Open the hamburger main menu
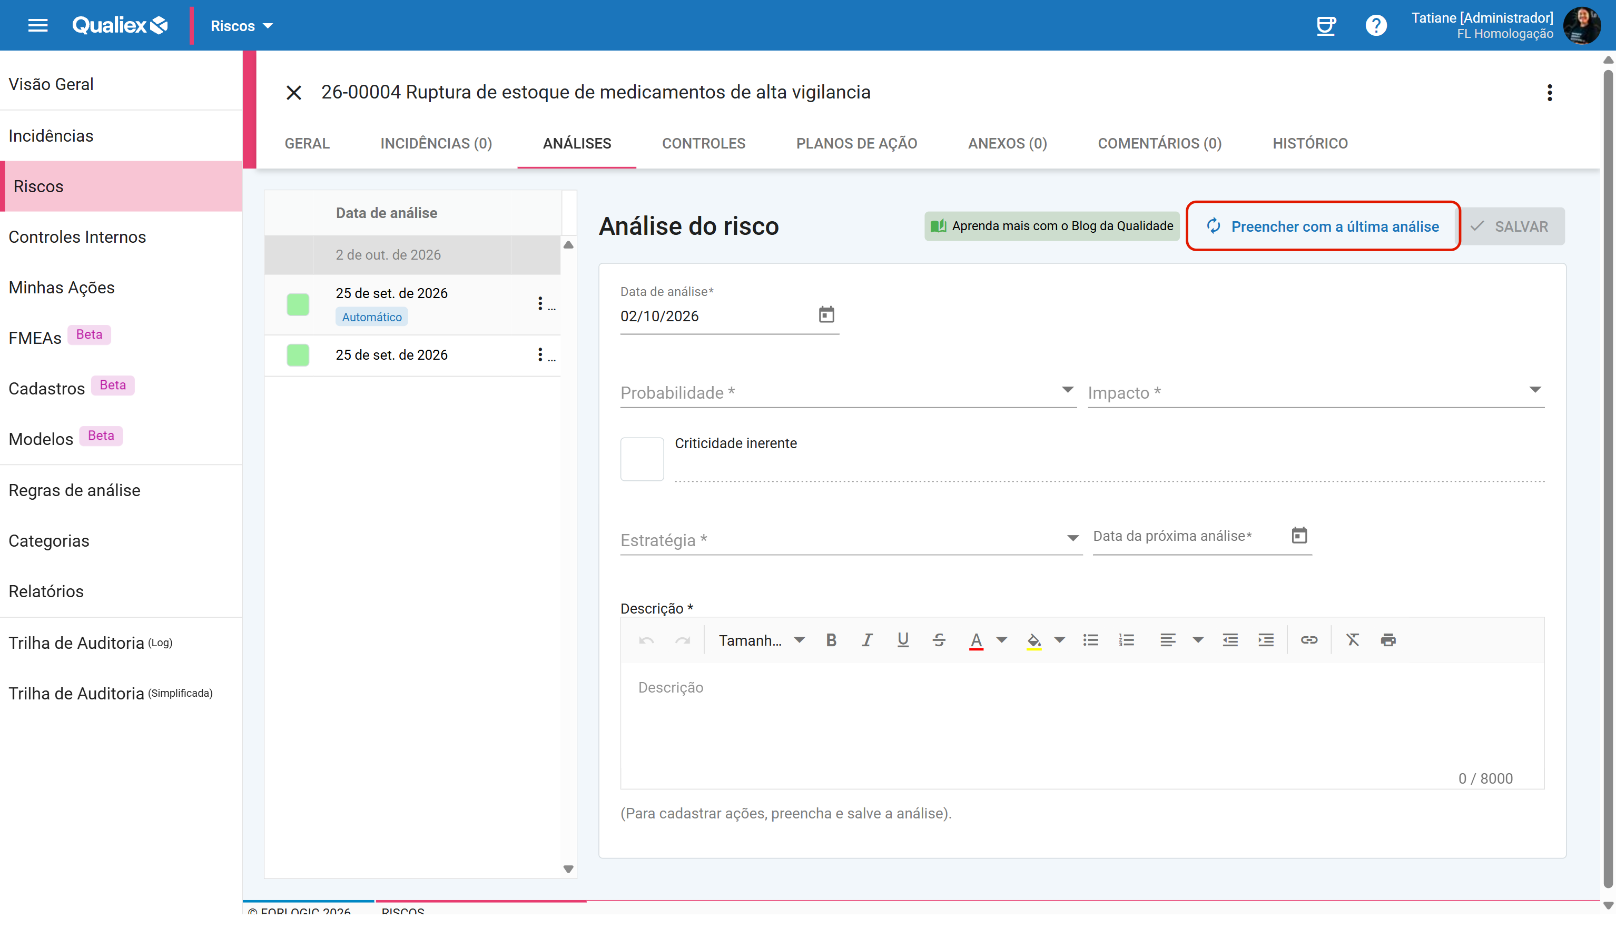Image resolution: width=1616 pixels, height=948 pixels. pos(38,26)
